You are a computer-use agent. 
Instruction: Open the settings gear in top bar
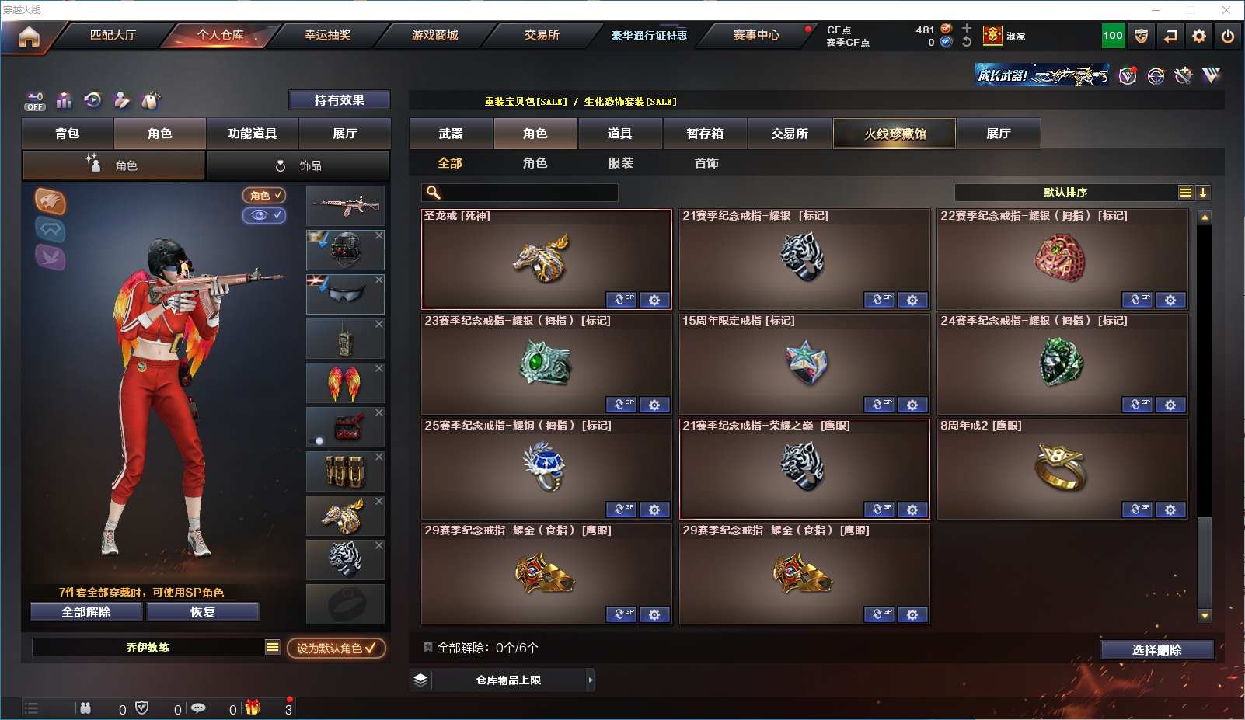(x=1199, y=36)
